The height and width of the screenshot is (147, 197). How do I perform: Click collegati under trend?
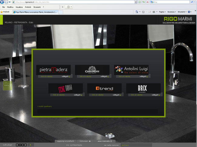click(117, 95)
